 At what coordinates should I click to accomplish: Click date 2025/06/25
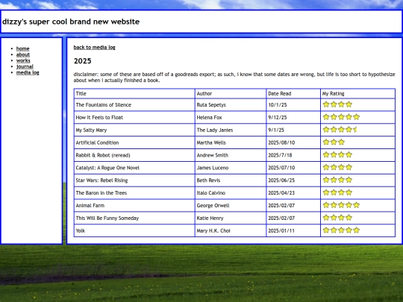coord(281,180)
